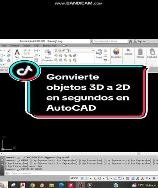Open the Utilities calculator panel

[140, 54]
